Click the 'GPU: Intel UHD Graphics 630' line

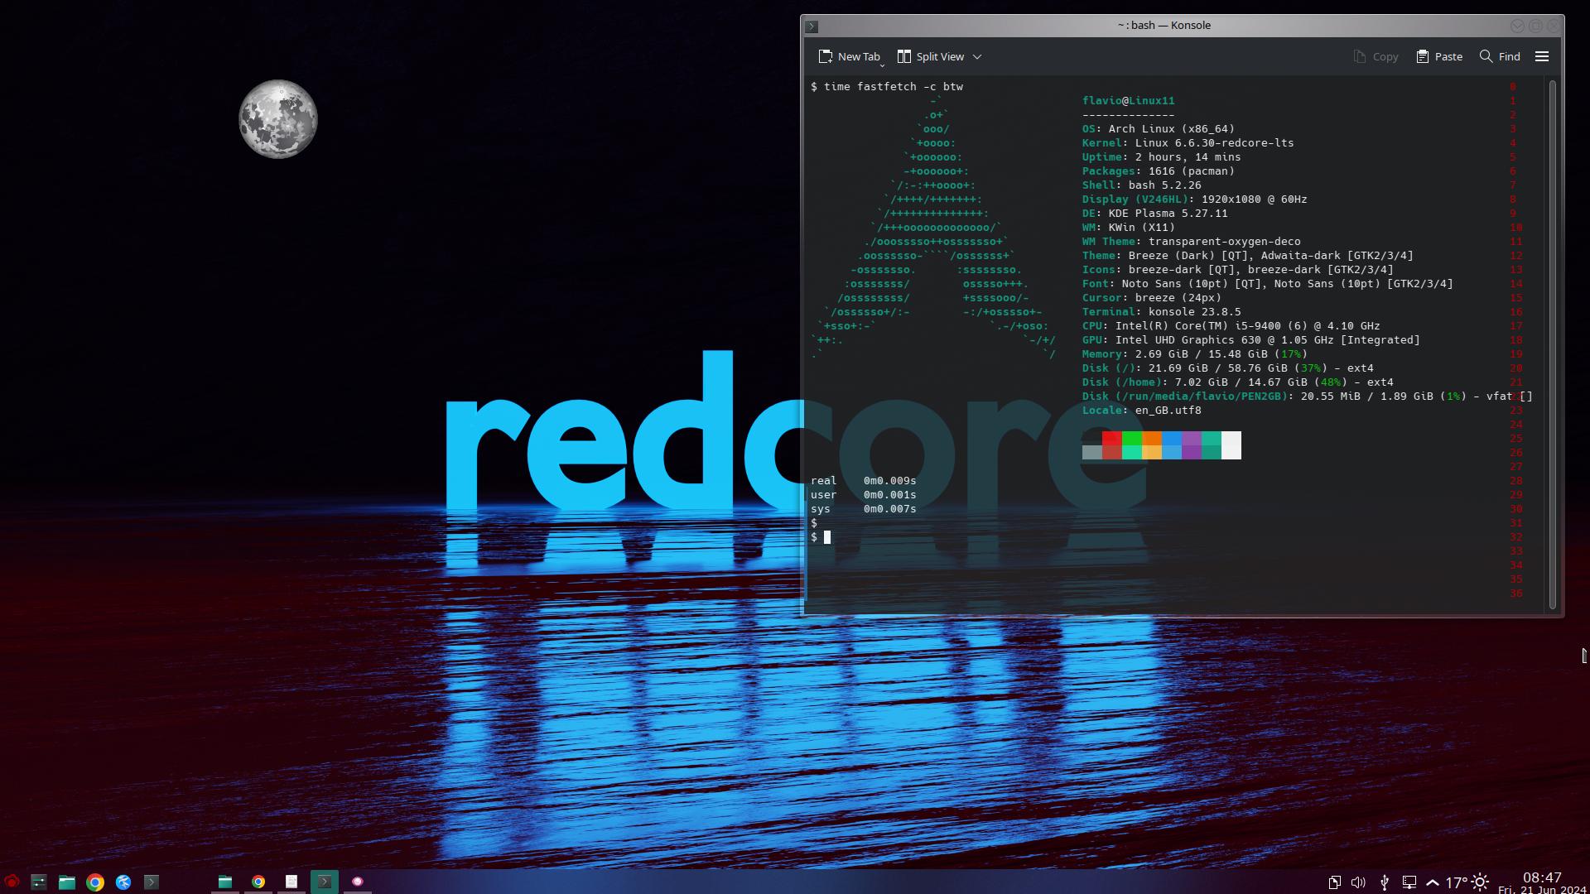click(1251, 340)
